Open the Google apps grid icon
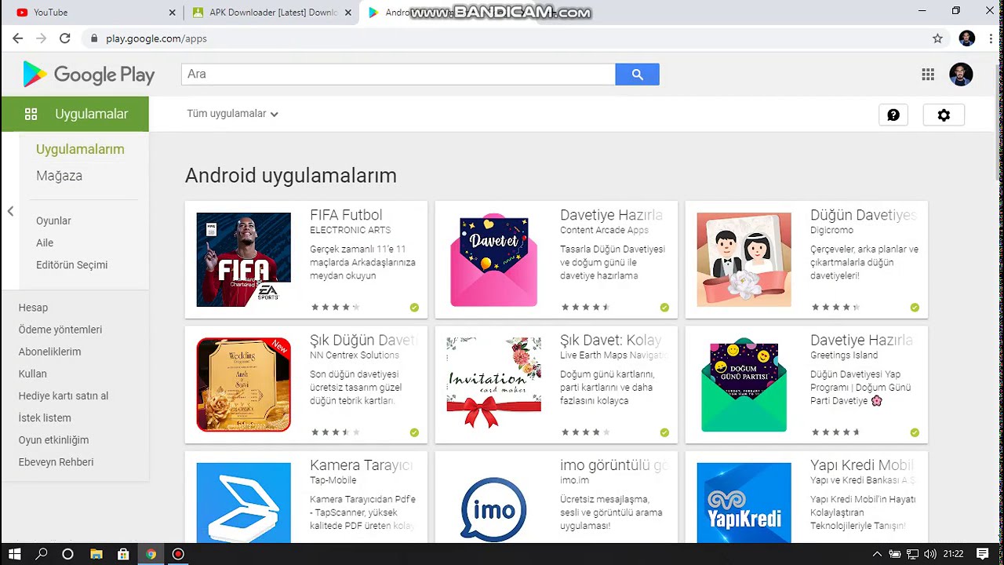This screenshot has height=565, width=1004. 928,75
